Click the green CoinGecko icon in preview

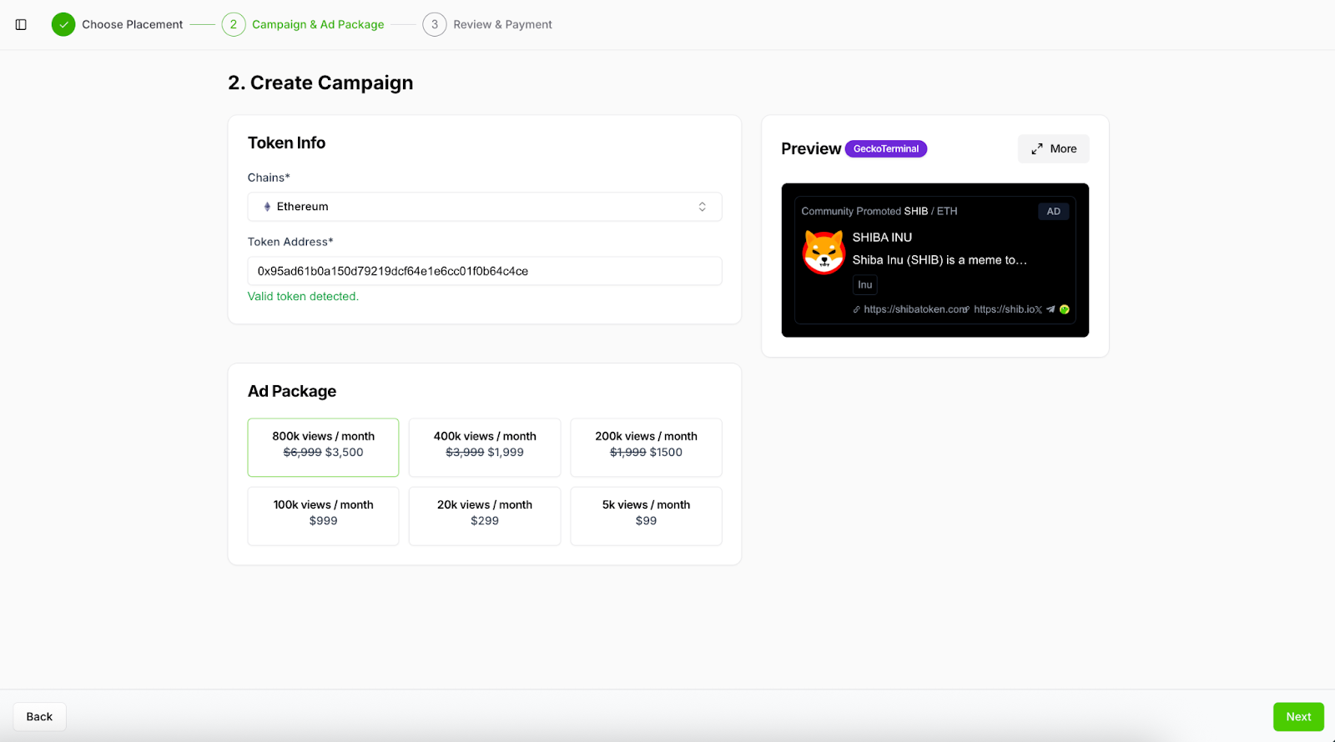point(1065,309)
